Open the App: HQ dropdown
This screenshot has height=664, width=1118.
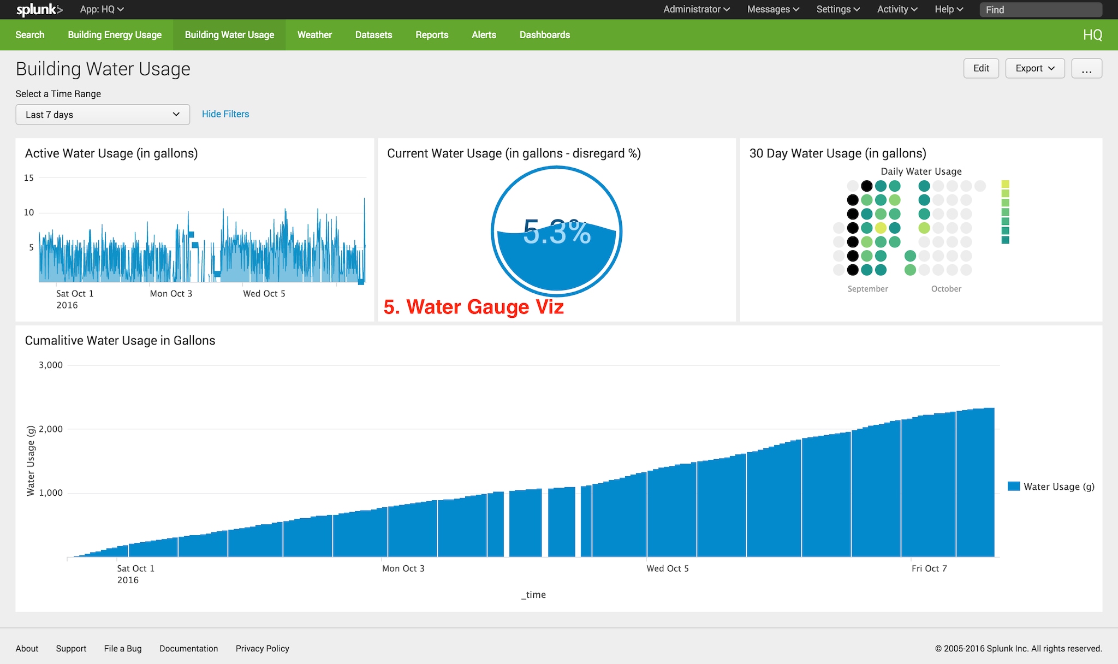[x=102, y=9]
